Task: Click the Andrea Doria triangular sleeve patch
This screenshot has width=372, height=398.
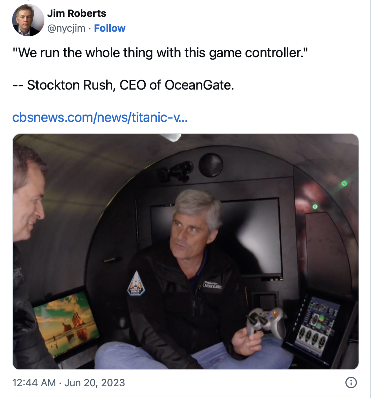Action: [x=136, y=284]
